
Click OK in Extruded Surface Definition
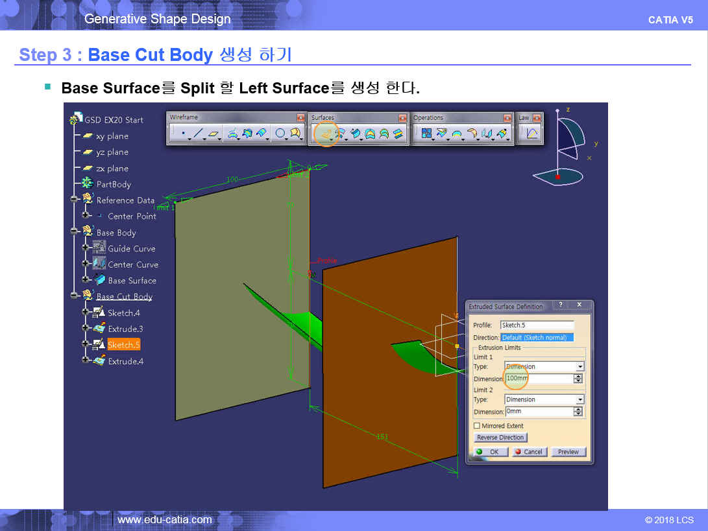491,452
